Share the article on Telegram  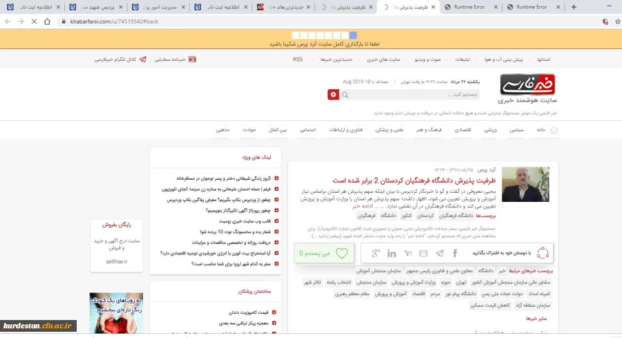point(439,253)
